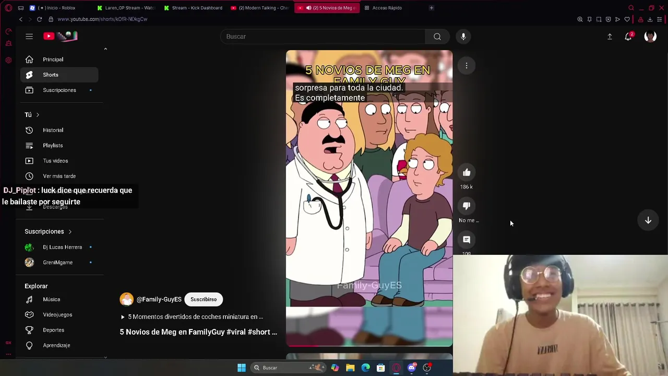The height and width of the screenshot is (376, 668).
Task: Open Microsoft Store from taskbar
Action: pos(381,368)
